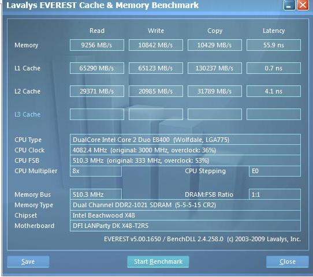Click the Save button
Image resolution: width=313 pixels, height=277 pixels.
pos(28,261)
